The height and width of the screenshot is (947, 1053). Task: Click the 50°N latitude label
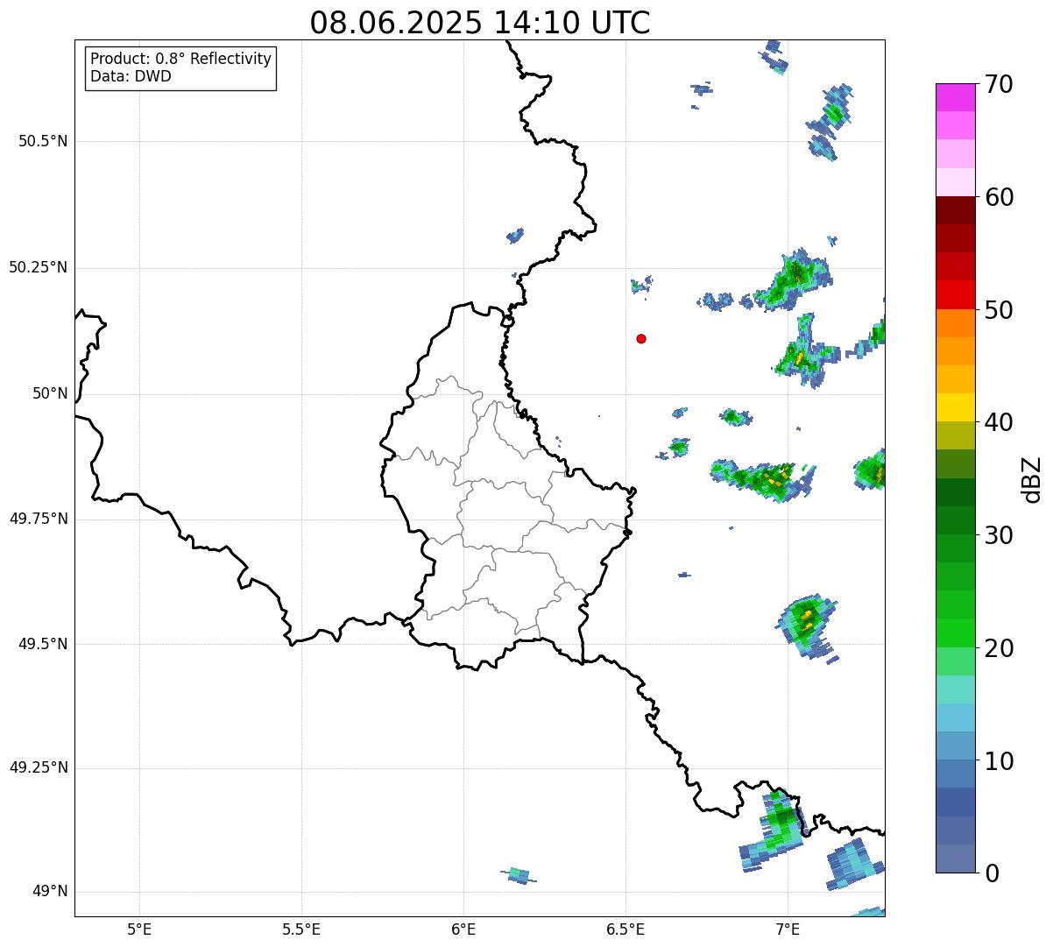coord(51,393)
